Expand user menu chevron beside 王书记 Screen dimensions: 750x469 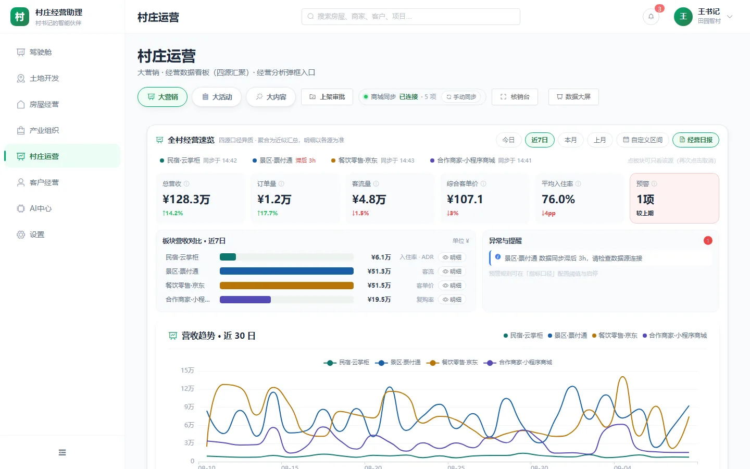(730, 17)
